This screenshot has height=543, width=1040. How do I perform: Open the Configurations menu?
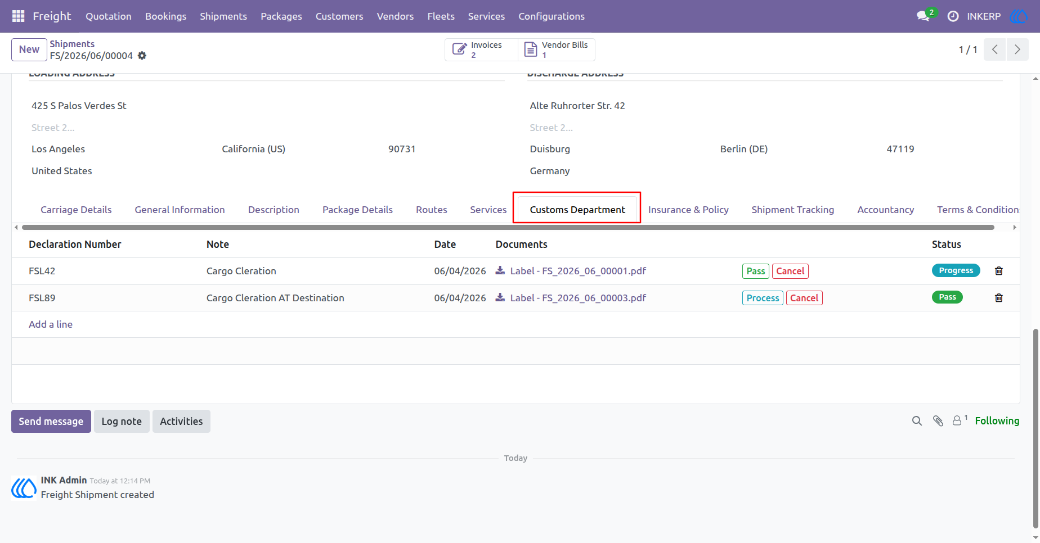(552, 16)
